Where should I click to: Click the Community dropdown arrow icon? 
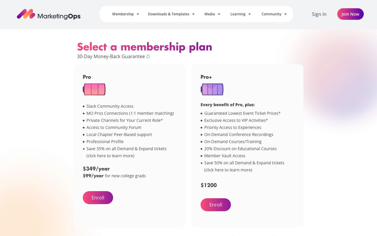click(x=285, y=14)
